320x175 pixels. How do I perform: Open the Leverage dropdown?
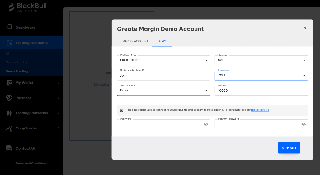pyautogui.click(x=261, y=76)
